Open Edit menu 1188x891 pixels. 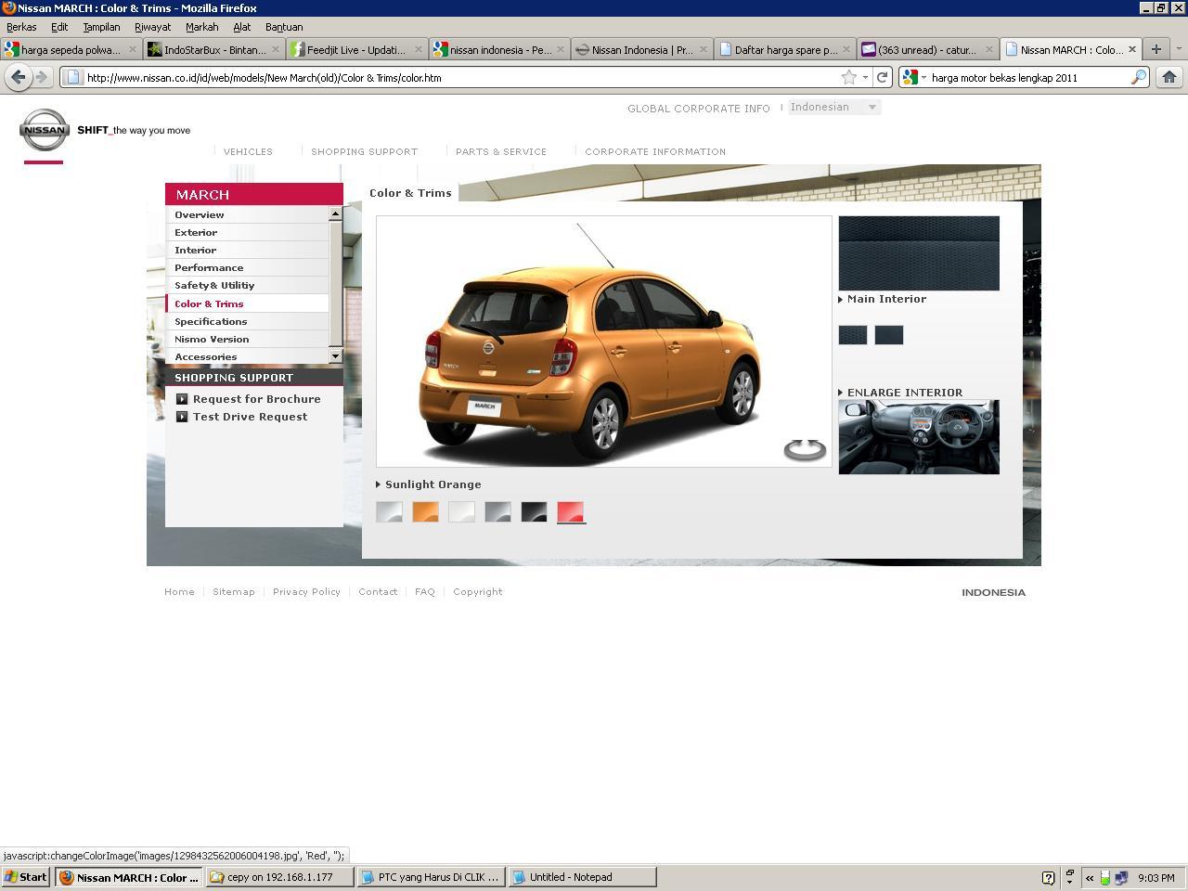(x=59, y=27)
